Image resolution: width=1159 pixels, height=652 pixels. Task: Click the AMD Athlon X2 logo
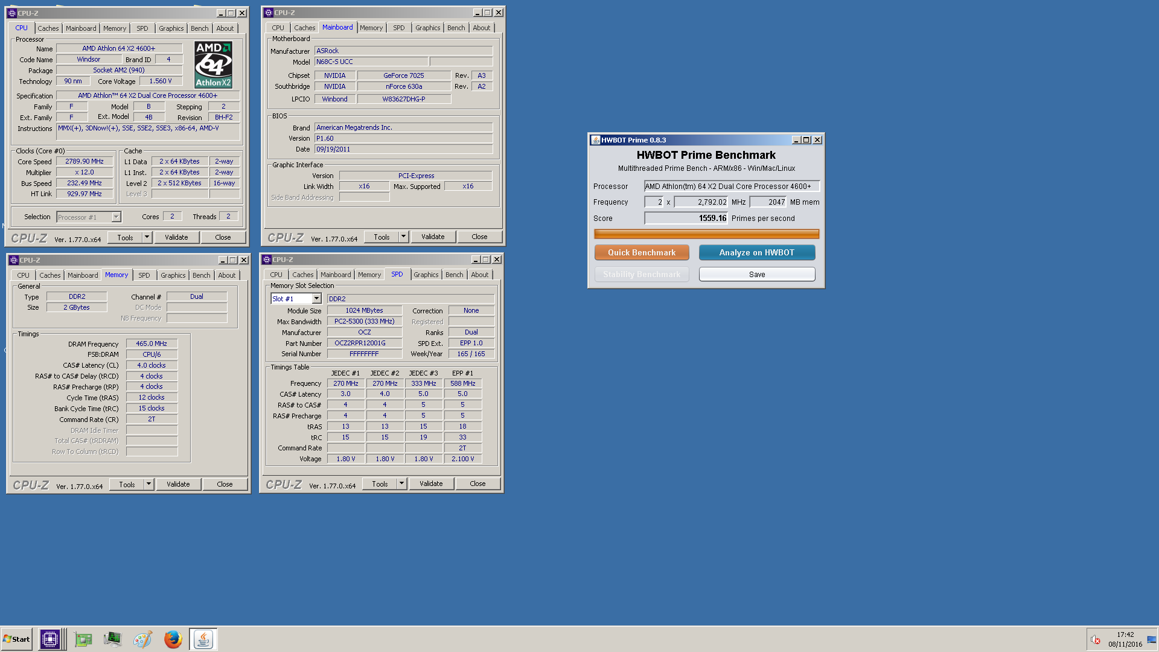pyautogui.click(x=213, y=65)
